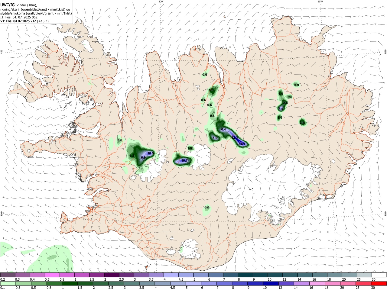The image size is (387, 290).
Task: Select the bright red 30 swatch in the rain scale
Action: (379, 284)
